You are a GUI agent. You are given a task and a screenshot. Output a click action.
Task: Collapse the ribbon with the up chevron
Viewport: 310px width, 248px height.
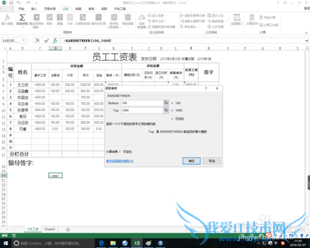pyautogui.click(x=306, y=33)
